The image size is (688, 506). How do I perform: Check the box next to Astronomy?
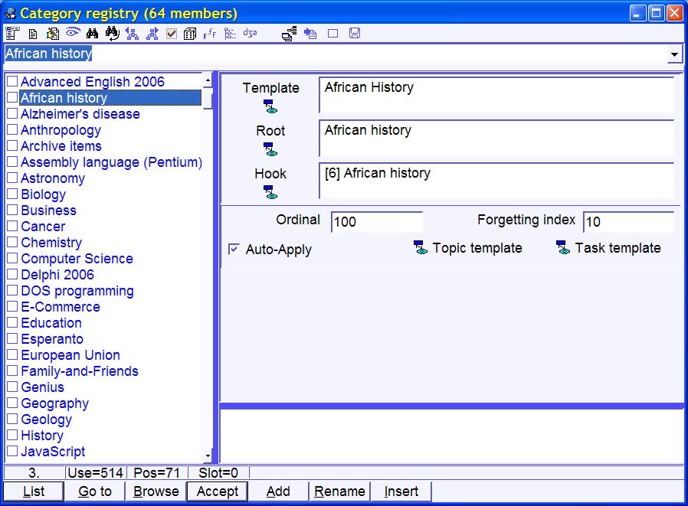(x=12, y=178)
